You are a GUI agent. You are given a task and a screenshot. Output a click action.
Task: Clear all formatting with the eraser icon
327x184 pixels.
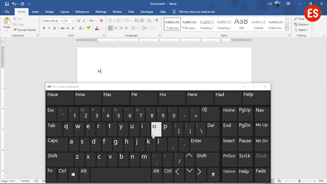(x=101, y=21)
